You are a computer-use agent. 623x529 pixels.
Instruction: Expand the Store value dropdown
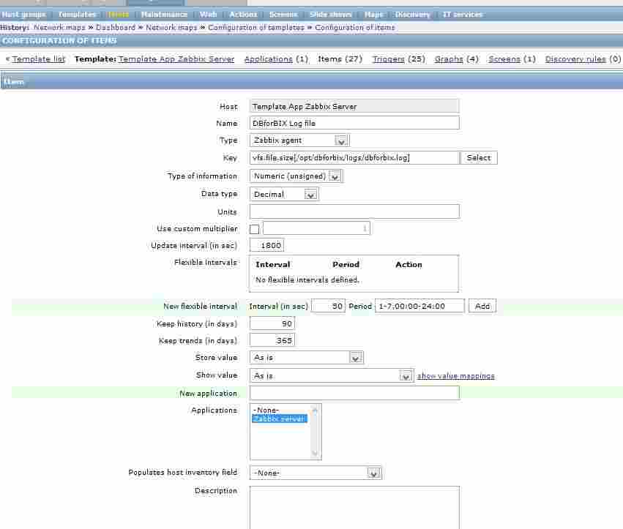click(306, 358)
